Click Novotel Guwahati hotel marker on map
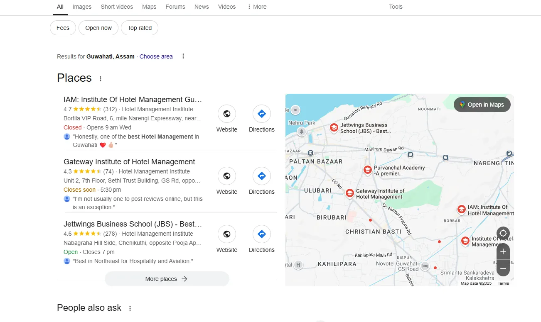Image resolution: width=541 pixels, height=322 pixels. [425, 266]
